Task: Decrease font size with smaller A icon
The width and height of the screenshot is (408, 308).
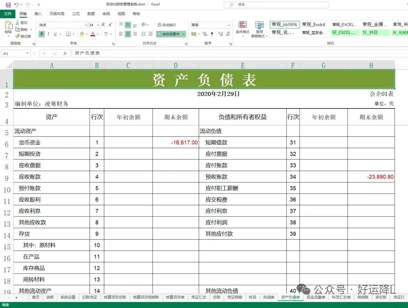Action: pos(110,25)
